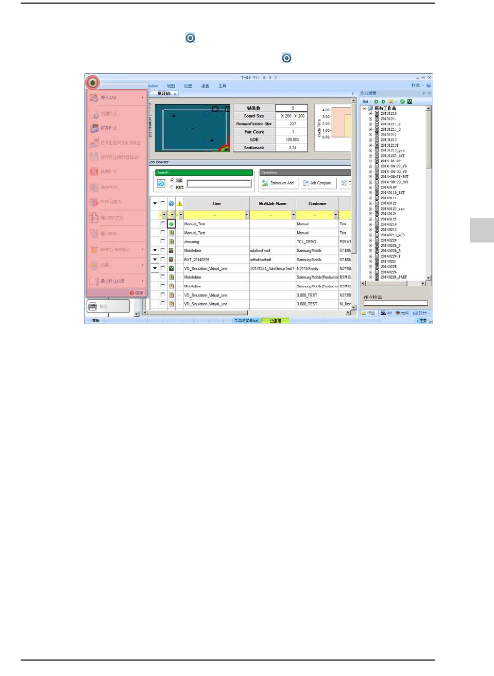This screenshot has width=494, height=676.
Task: Click the status icon in BVT_20140226 row
Action: [x=171, y=259]
